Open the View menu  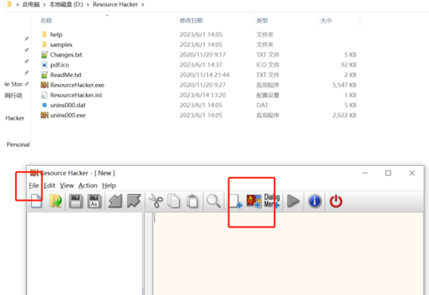point(67,186)
